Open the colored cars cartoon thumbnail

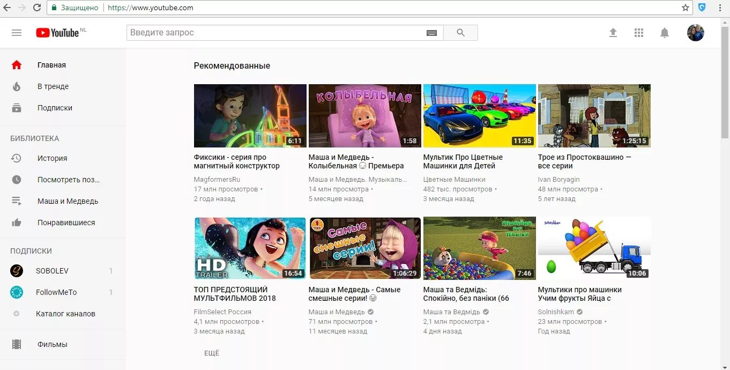pos(480,116)
